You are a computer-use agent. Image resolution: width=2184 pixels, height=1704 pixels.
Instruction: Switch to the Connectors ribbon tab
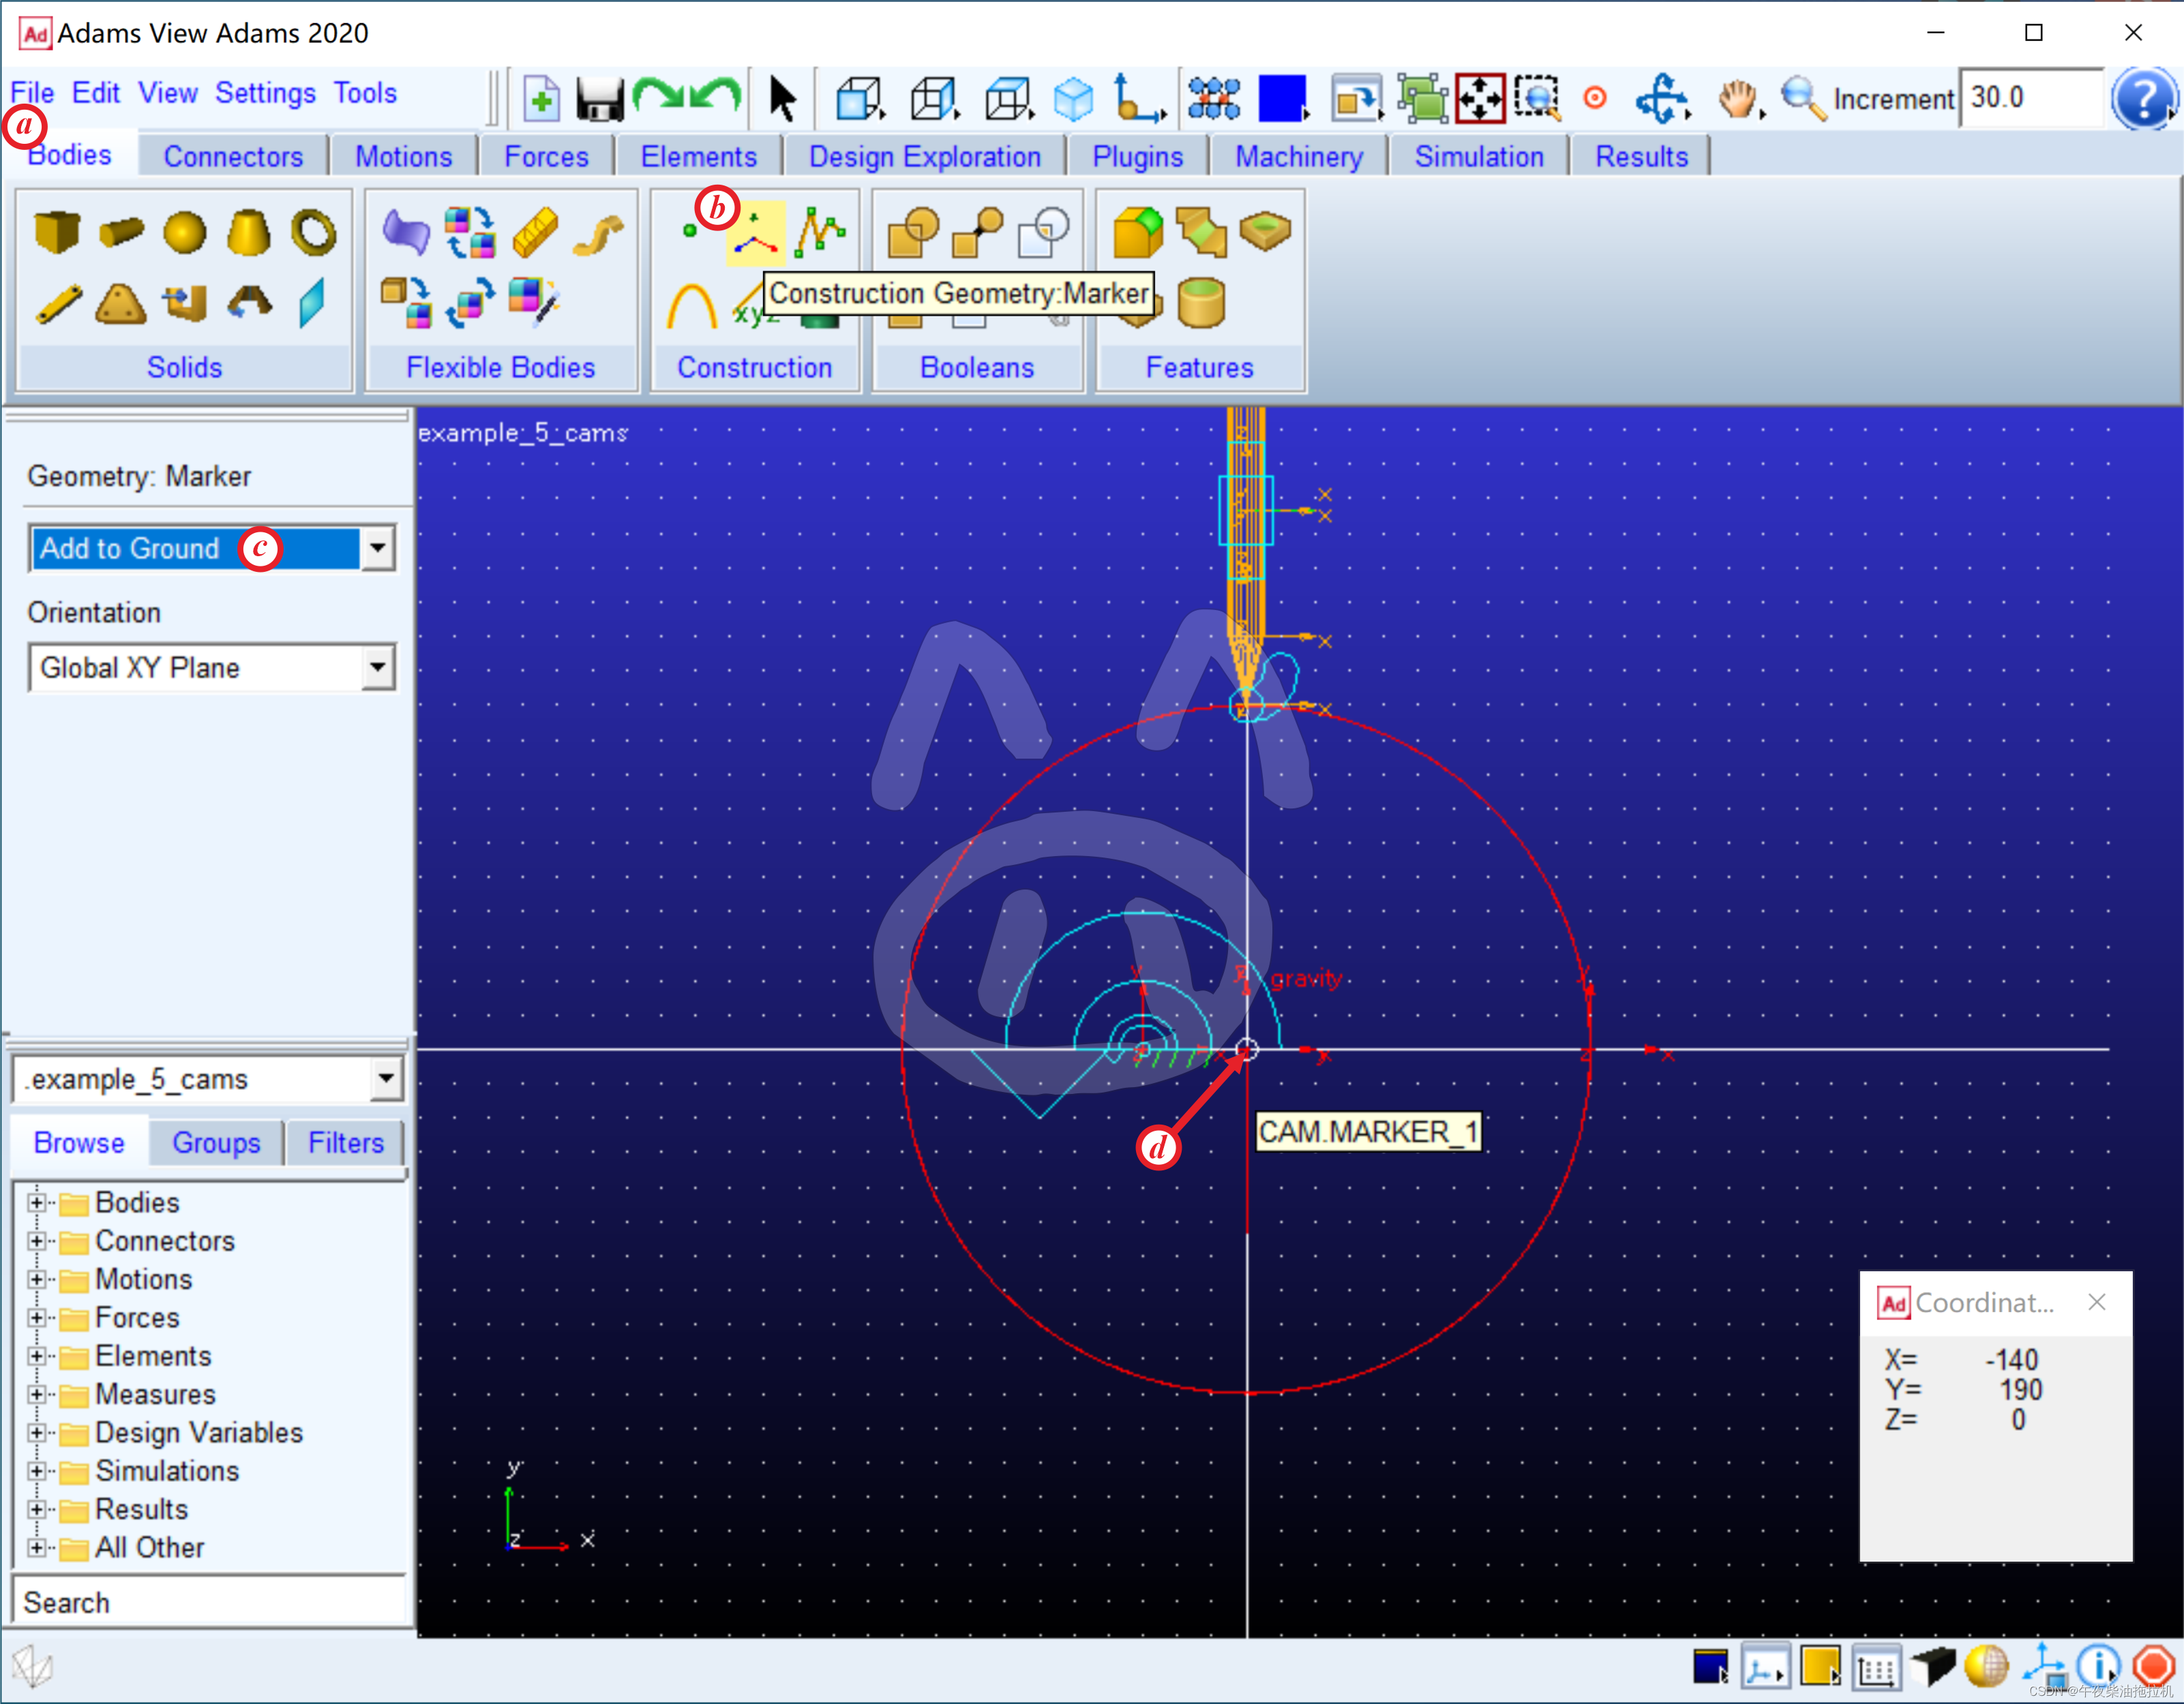click(x=233, y=157)
